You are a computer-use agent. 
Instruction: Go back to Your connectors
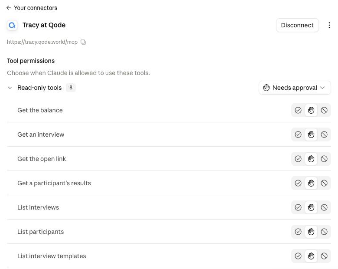[32, 8]
